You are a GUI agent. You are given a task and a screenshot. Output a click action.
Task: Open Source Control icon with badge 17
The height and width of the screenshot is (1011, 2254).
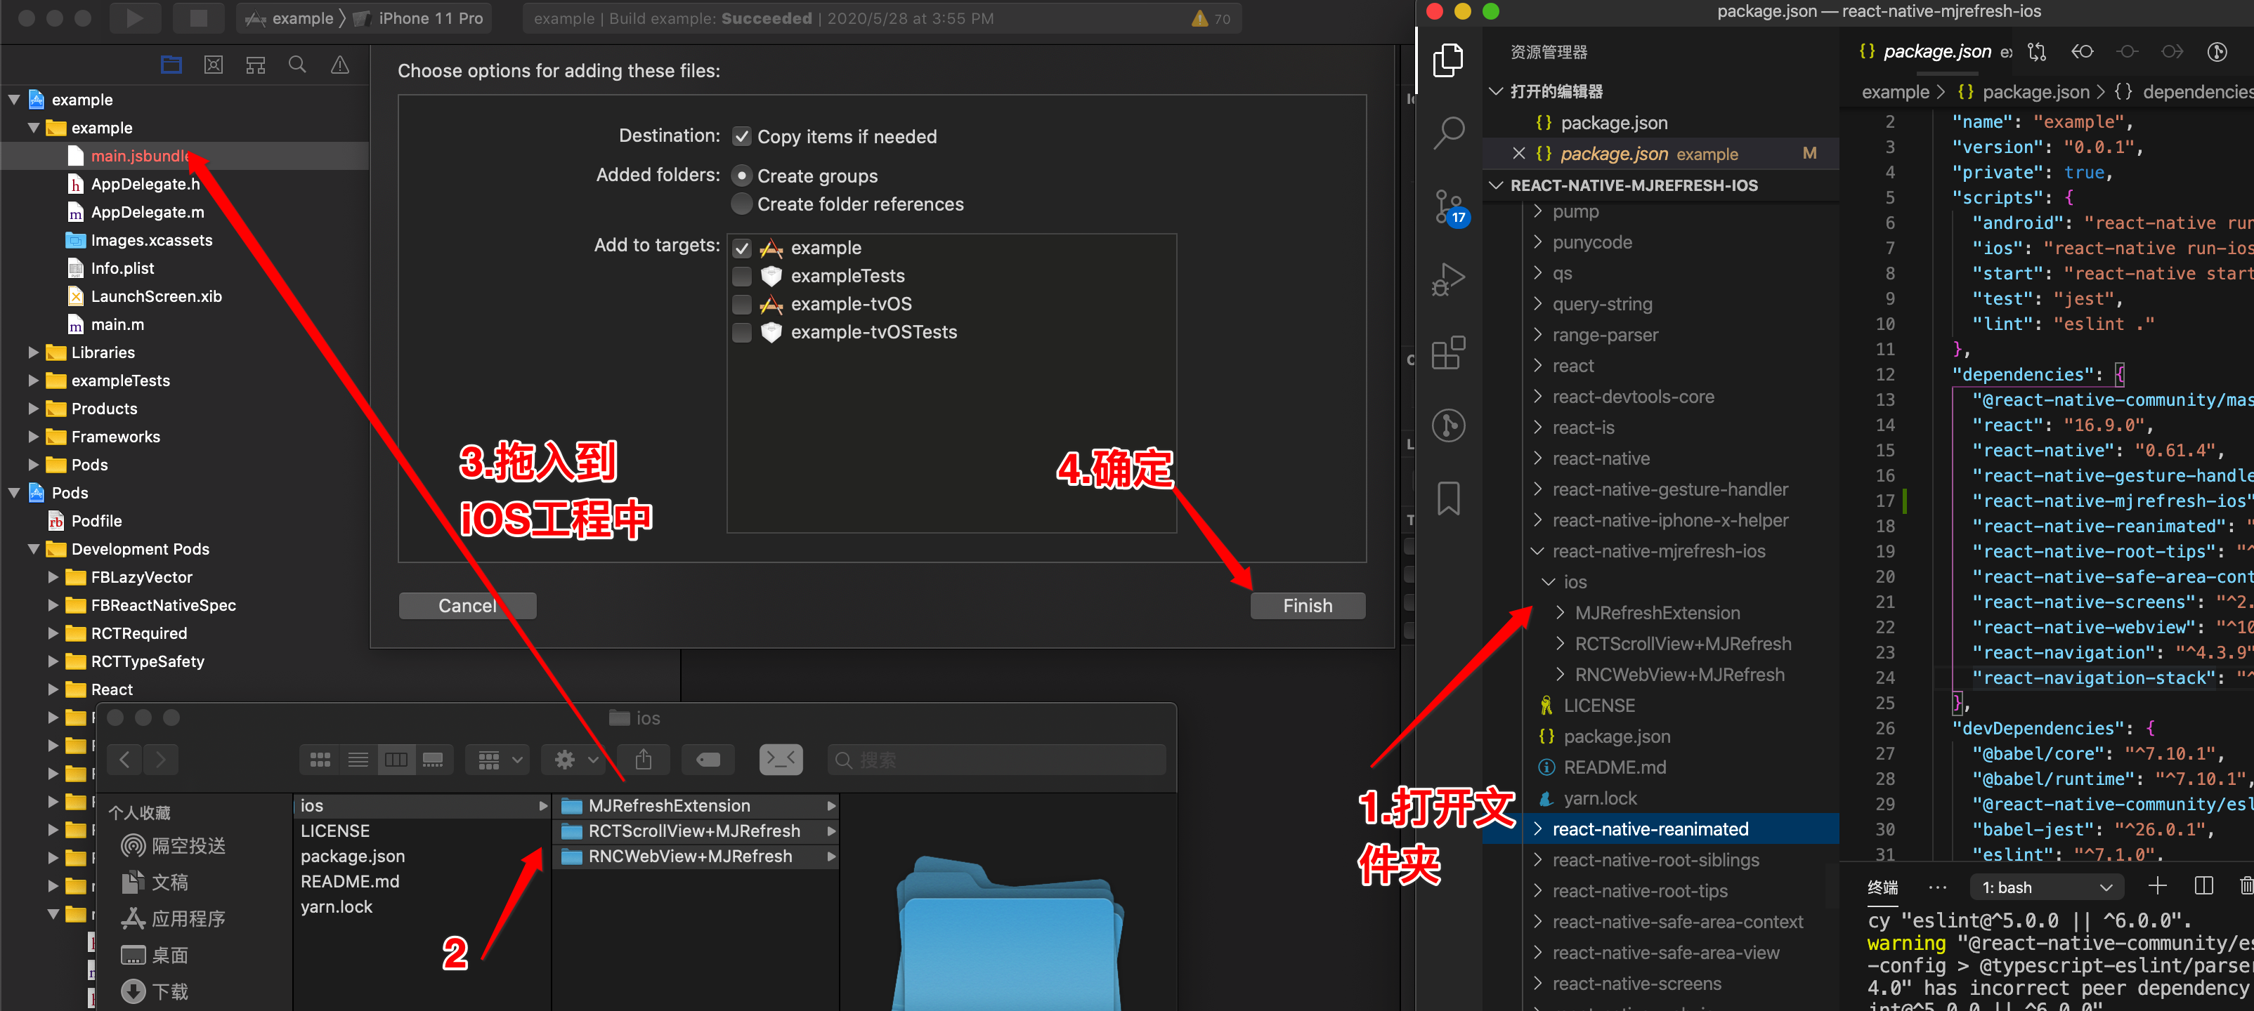coord(1448,206)
